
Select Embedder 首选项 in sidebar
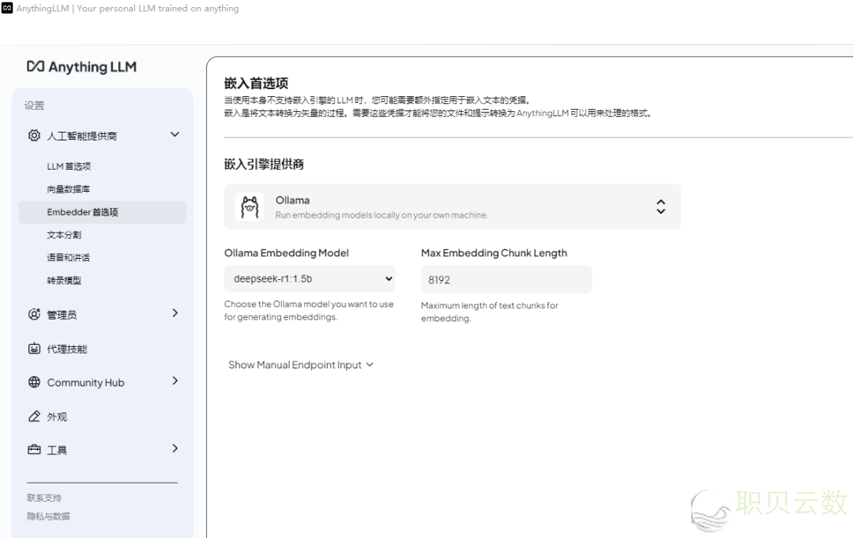pos(102,212)
